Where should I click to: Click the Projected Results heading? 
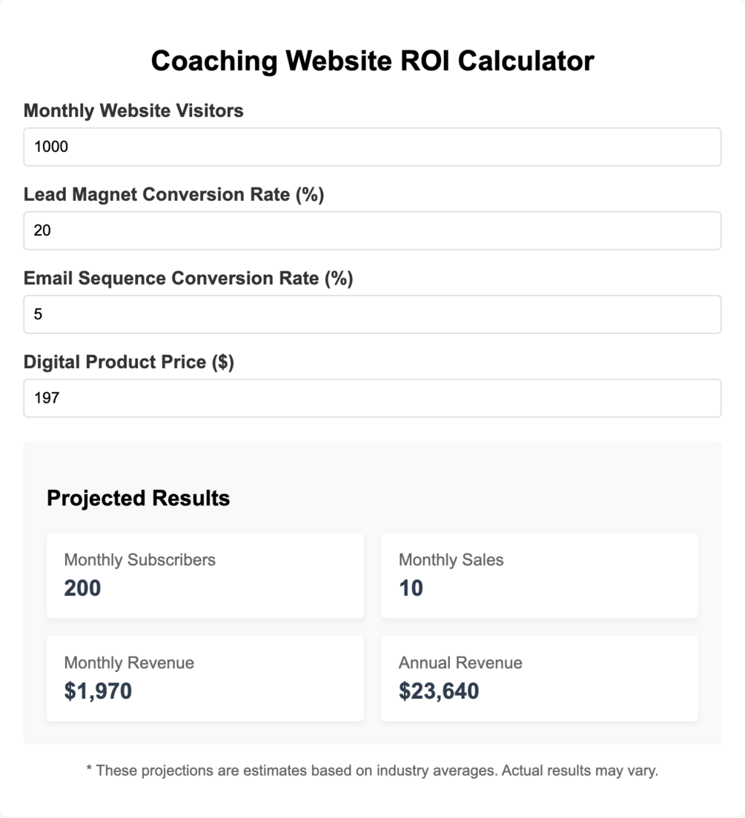(x=139, y=498)
